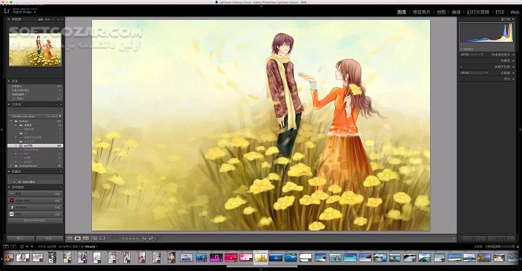
Task: Rotate photo counterclockwise using toolbar icon
Action: [144, 239]
